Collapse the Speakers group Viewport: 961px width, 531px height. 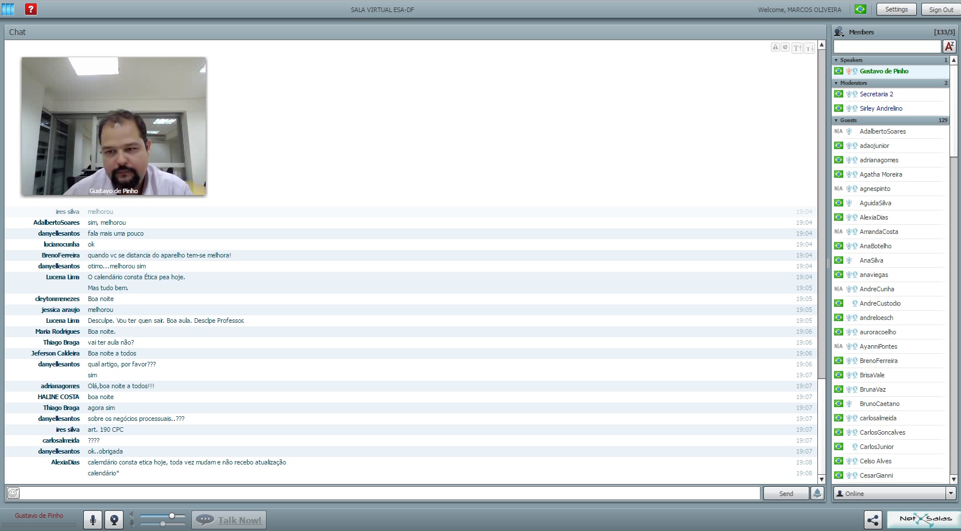click(836, 60)
